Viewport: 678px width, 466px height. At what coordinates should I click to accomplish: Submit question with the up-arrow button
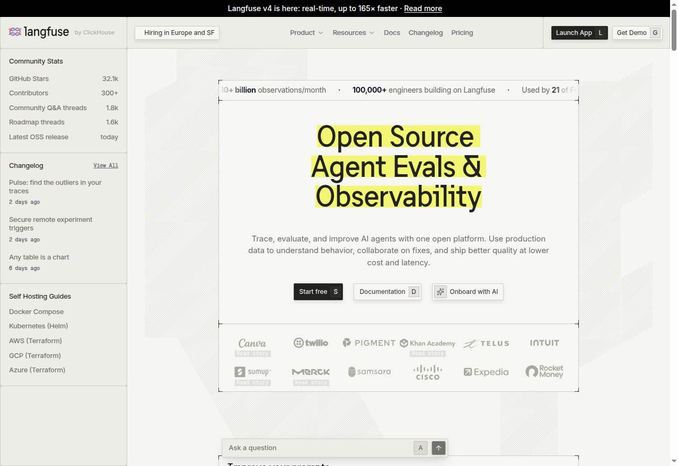[438, 448]
